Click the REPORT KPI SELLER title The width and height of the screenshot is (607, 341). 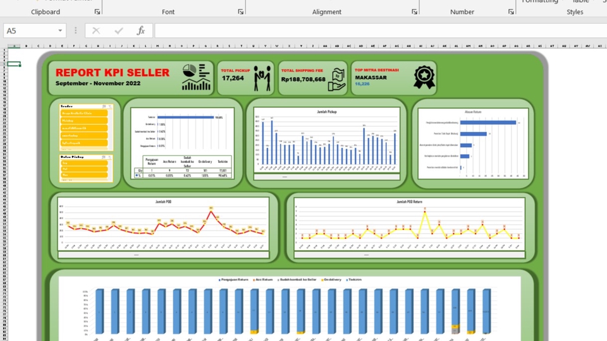(x=113, y=73)
